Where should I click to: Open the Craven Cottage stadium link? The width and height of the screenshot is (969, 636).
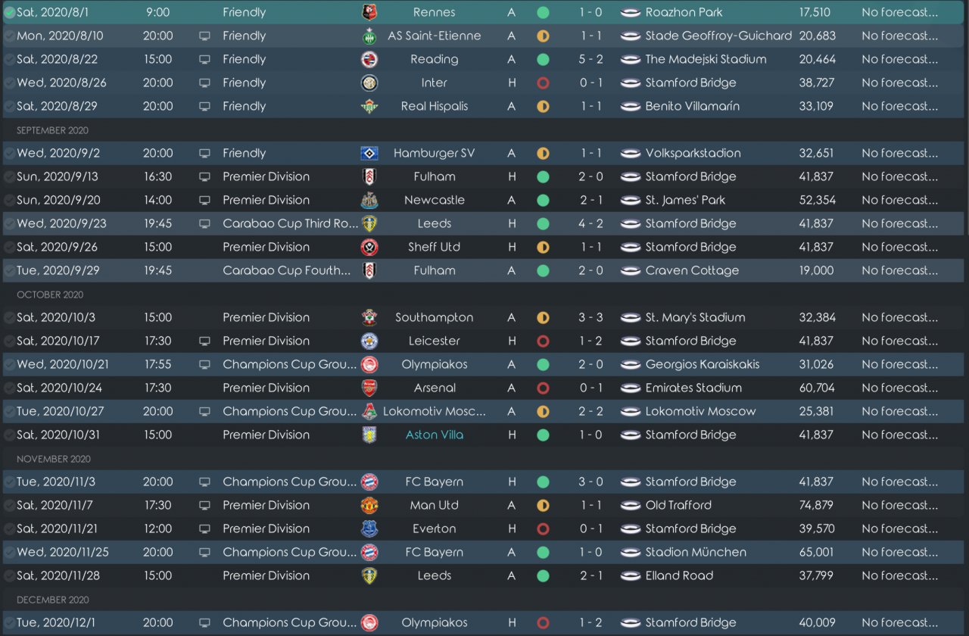pos(692,270)
